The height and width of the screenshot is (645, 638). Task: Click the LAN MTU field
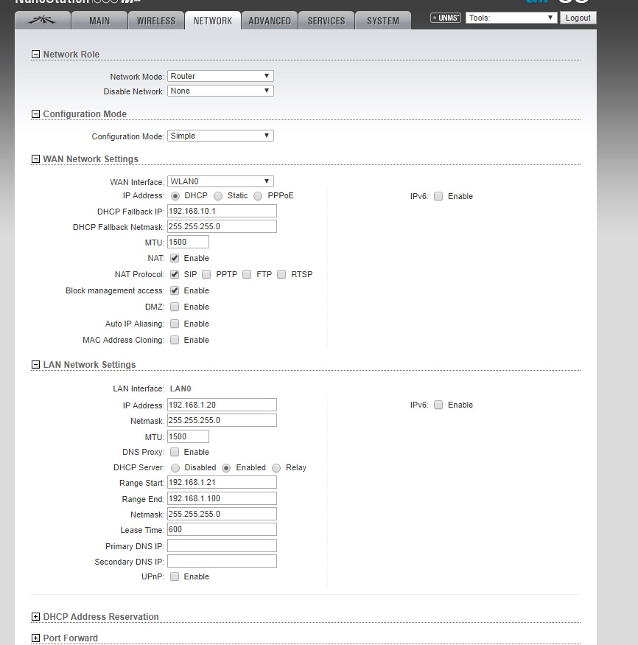pyautogui.click(x=188, y=436)
